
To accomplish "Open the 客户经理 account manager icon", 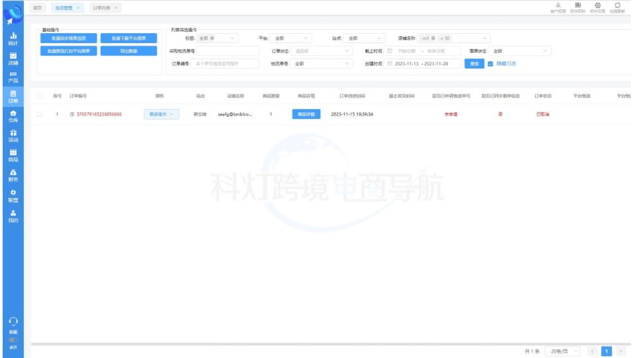I will tap(558, 7).
